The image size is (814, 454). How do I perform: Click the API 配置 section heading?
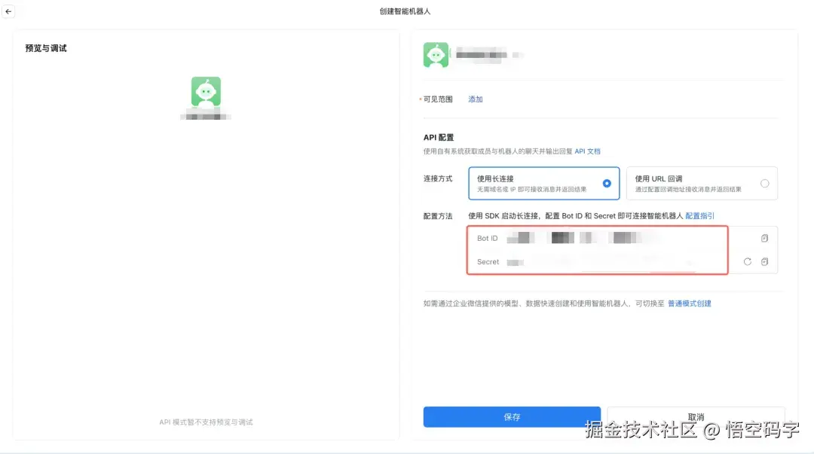click(x=438, y=137)
